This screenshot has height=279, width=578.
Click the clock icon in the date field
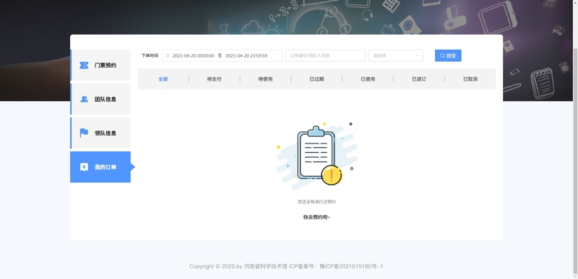click(x=168, y=56)
